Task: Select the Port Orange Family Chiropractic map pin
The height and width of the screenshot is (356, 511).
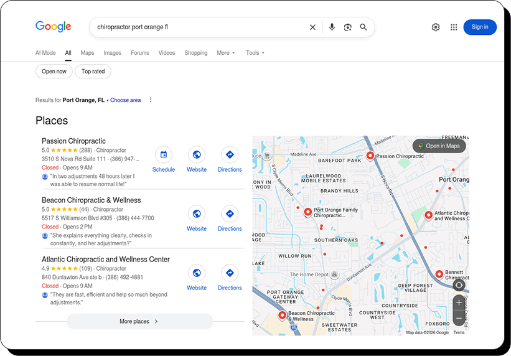Action: pos(307,212)
